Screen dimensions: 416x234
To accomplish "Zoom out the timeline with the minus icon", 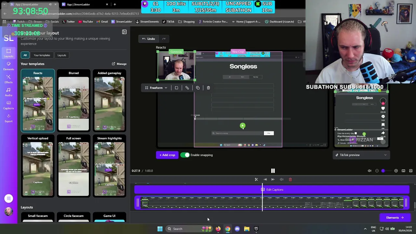I will (377, 171).
